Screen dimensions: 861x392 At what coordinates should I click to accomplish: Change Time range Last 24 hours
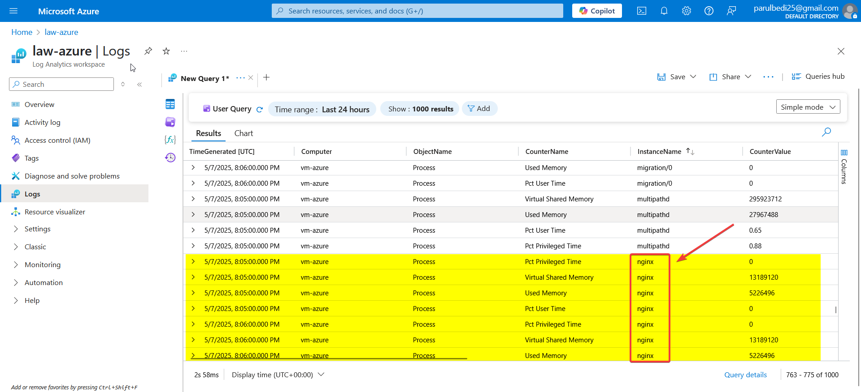[x=322, y=109]
